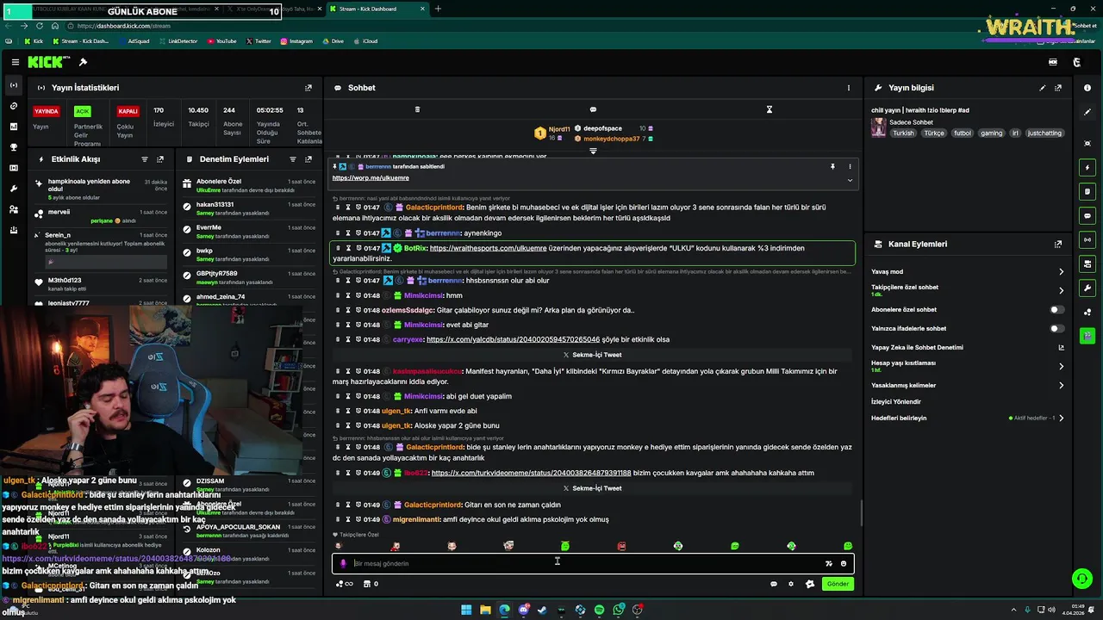Open Steam from Windows taskbar
The width and height of the screenshot is (1103, 620).
click(x=542, y=610)
